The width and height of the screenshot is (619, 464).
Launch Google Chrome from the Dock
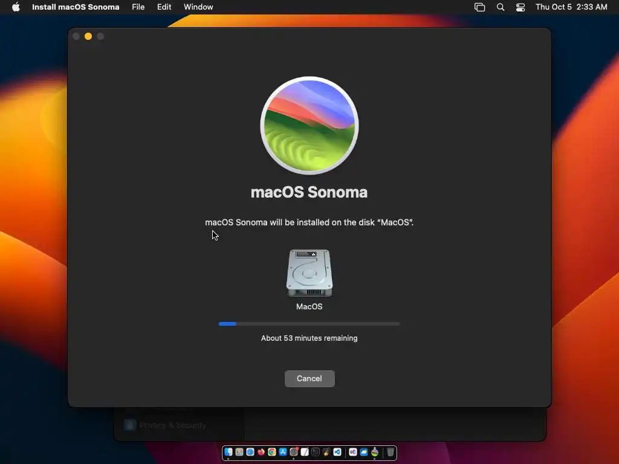click(x=272, y=452)
